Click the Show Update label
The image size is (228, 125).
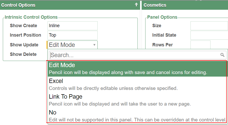(24, 45)
